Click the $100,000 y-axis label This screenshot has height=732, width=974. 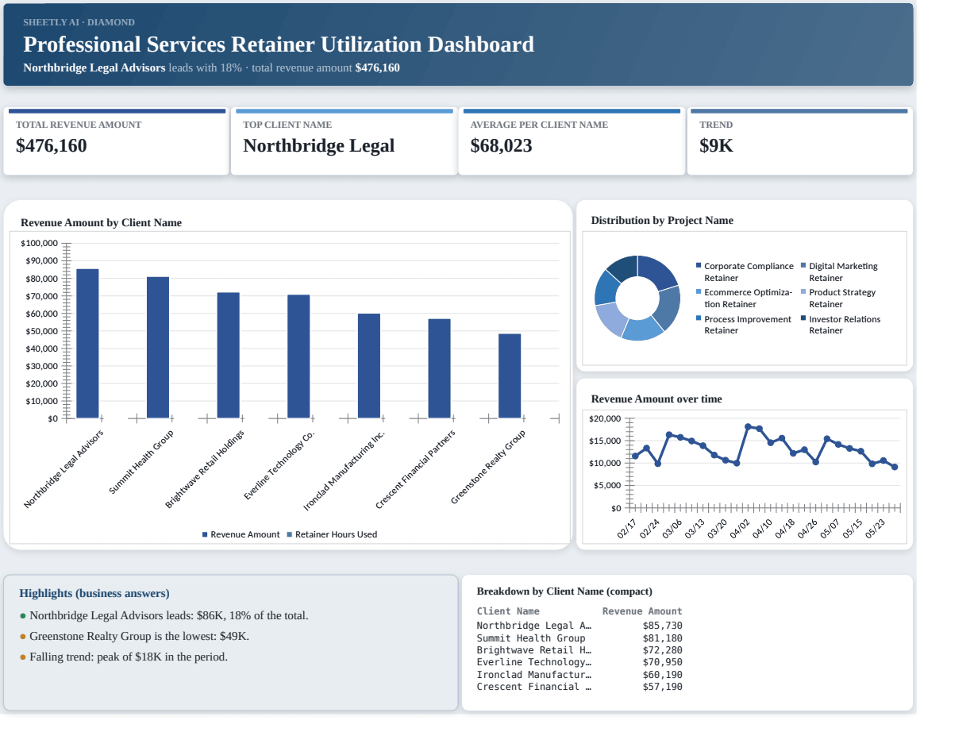point(40,243)
